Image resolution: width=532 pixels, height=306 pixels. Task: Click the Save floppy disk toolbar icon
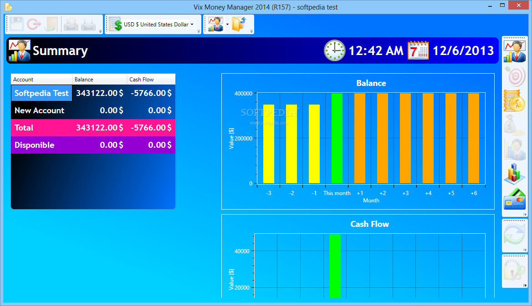click(x=16, y=24)
